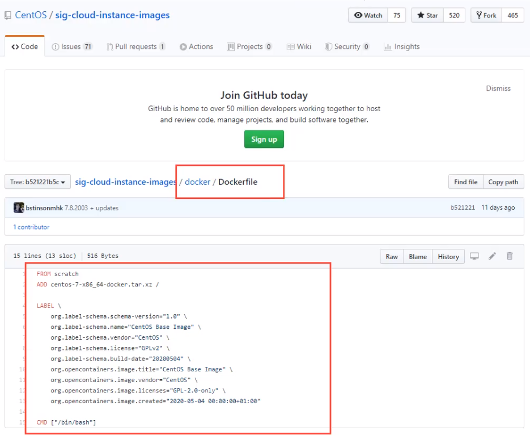Click the ADD centos-7-x86_64-docker.tar.xz line
The height and width of the screenshot is (436, 530).
coord(97,285)
